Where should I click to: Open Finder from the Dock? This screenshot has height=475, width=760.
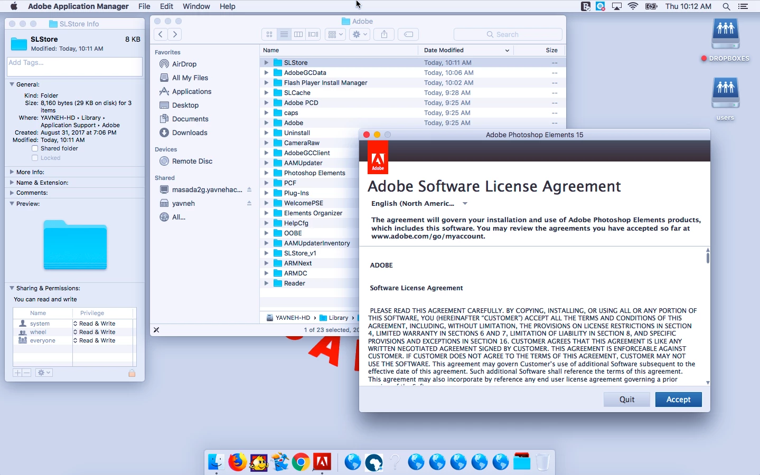tap(217, 462)
